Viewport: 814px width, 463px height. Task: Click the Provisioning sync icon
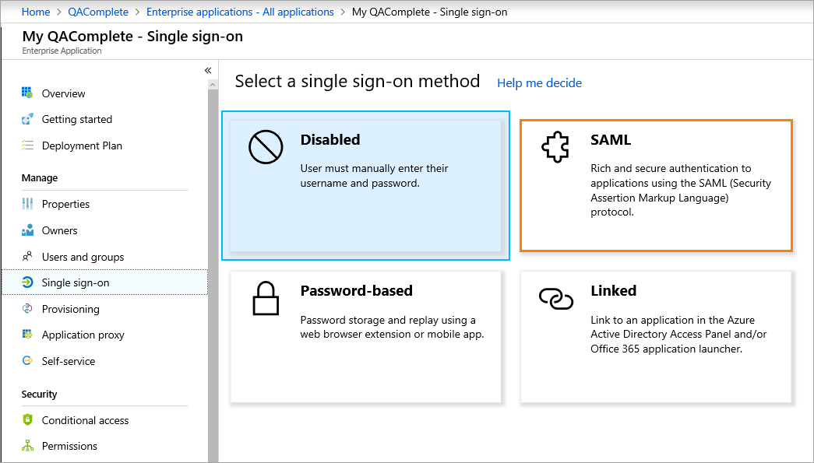27,309
